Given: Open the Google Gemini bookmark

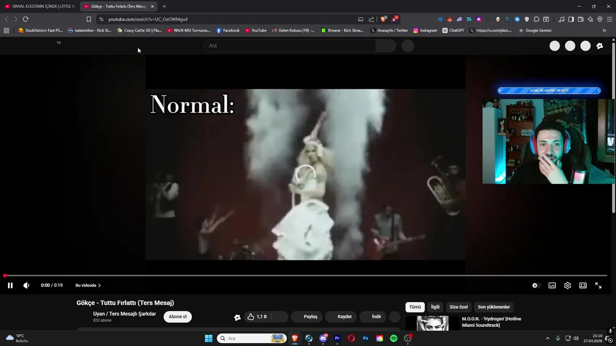Looking at the screenshot, I should [x=535, y=30].
